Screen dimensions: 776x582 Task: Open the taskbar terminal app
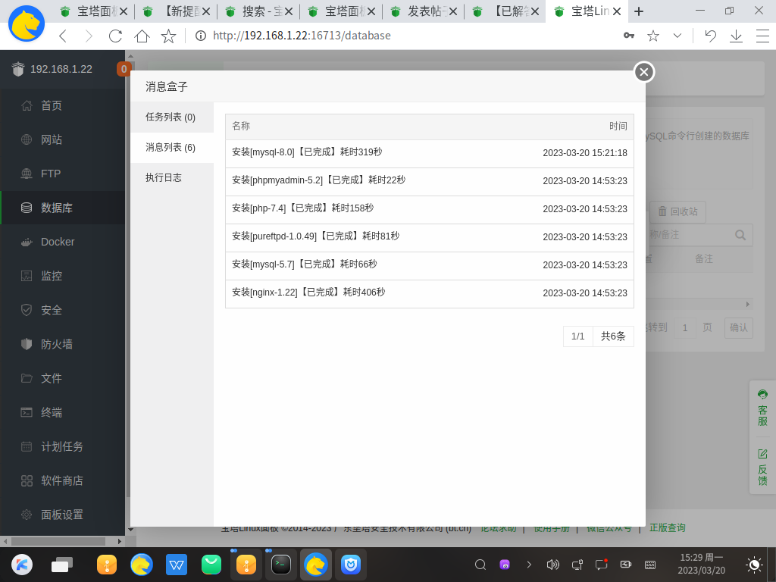click(x=281, y=564)
